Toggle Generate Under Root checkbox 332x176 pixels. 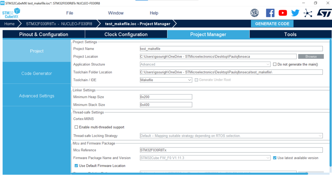tap(196, 80)
